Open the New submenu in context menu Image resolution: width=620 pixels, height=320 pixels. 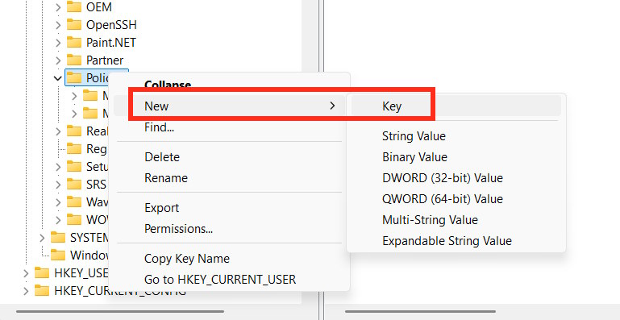229,106
